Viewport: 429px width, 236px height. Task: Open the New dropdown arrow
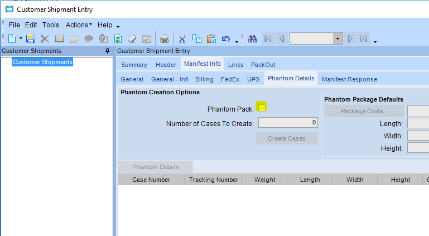[21, 38]
